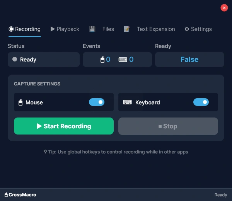Click the lightbulb icon beside the tip

click(x=46, y=152)
